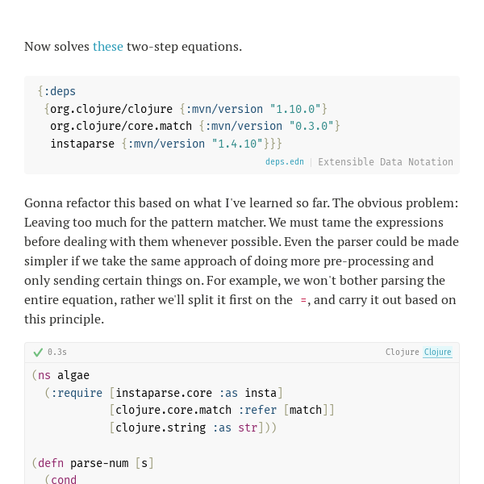Click the "(cond" code line

(x=60, y=479)
